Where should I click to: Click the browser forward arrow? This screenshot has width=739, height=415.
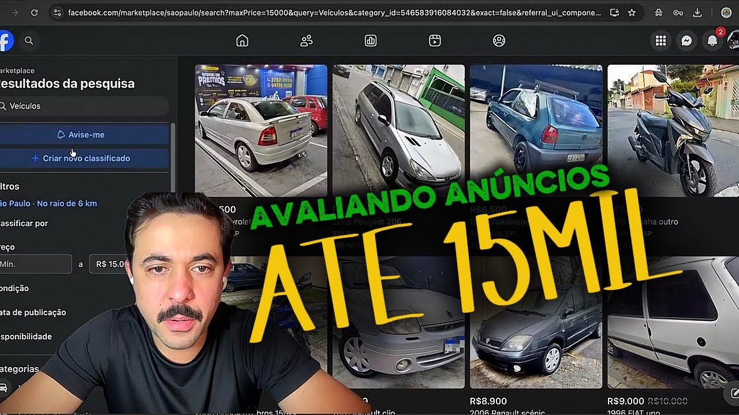[15, 12]
